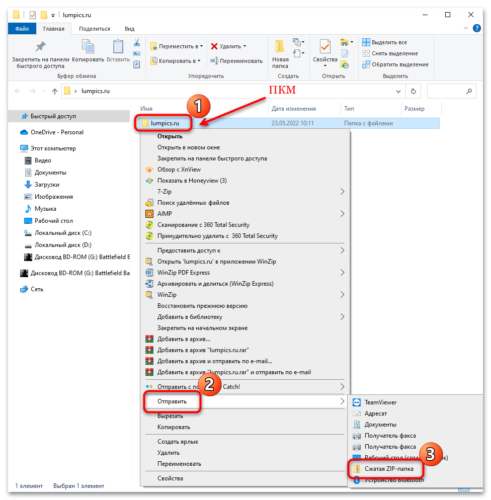Switch to the Вид tab
The width and height of the screenshot is (491, 500).
tap(129, 29)
